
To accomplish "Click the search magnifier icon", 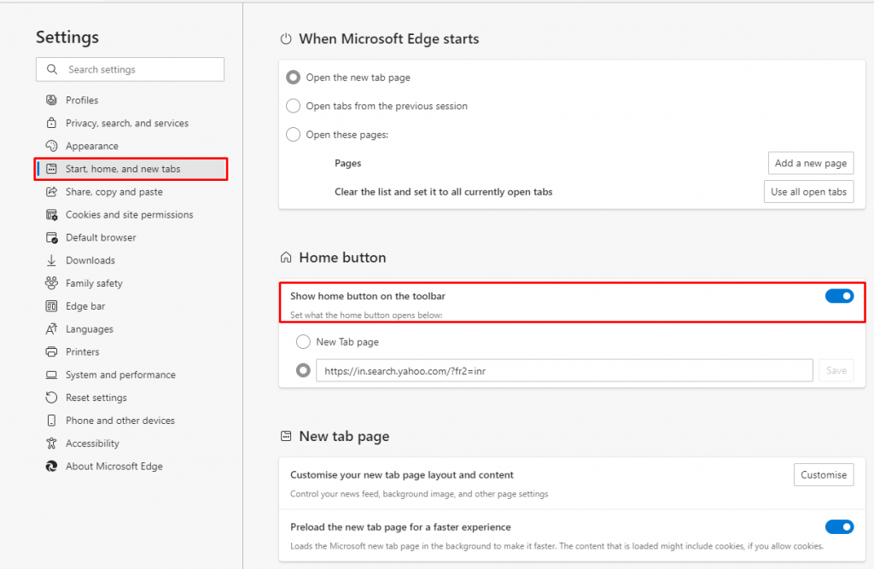I will coord(52,69).
